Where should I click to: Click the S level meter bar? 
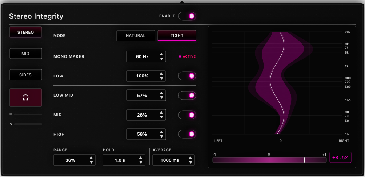[x=28, y=124]
